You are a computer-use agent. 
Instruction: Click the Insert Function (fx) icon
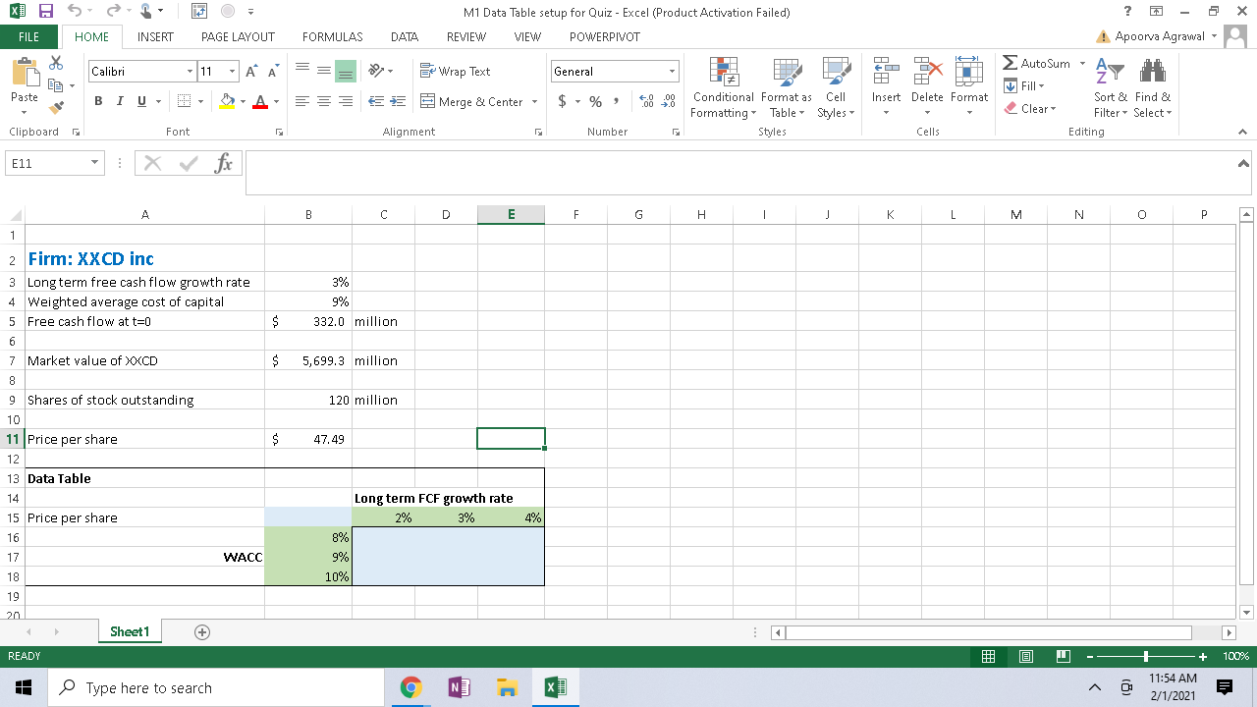tap(224, 162)
